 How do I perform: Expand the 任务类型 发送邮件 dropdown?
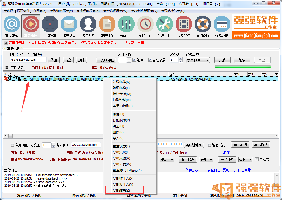pyautogui.click(x=198, y=60)
